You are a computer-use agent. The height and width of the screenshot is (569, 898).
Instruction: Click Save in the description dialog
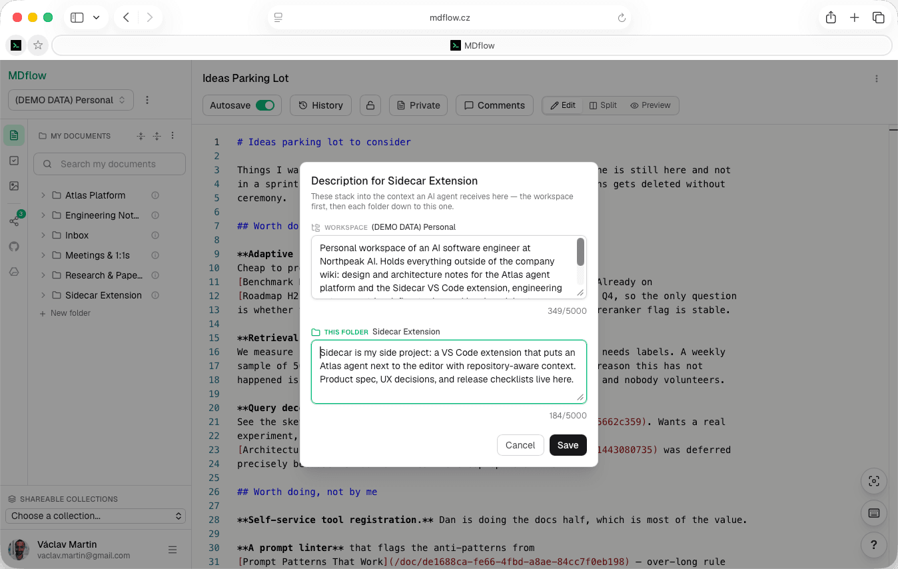(568, 445)
